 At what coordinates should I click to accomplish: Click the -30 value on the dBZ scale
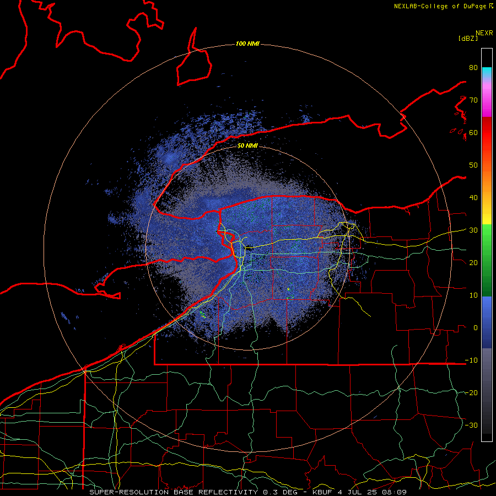click(471, 425)
